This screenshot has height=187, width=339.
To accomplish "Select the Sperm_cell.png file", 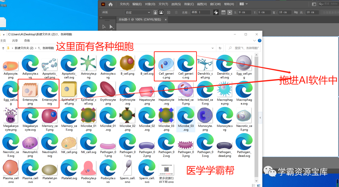I will [x=127, y=171].
